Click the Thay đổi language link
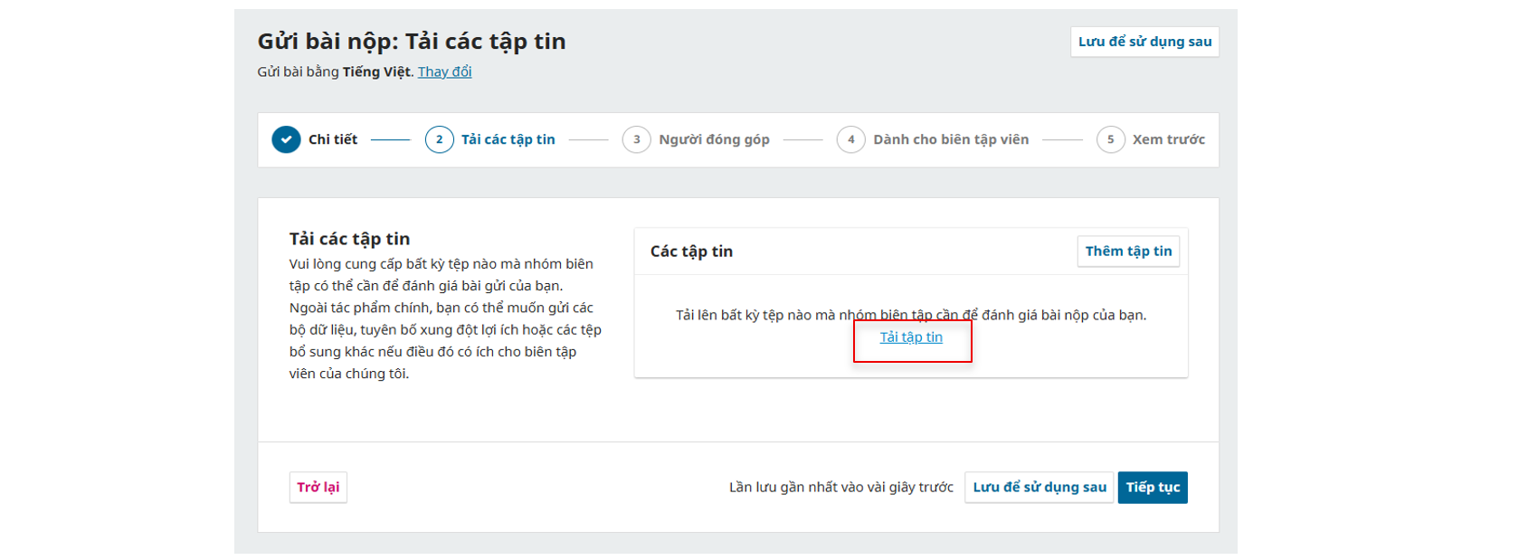Image resolution: width=1538 pixels, height=560 pixels. click(444, 71)
